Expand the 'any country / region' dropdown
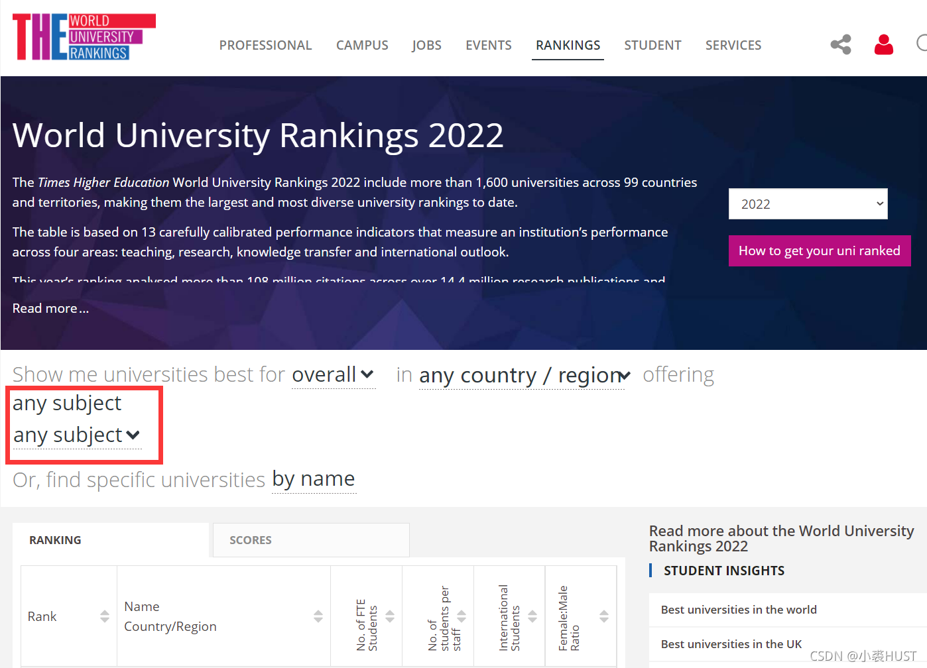927x668 pixels. click(525, 376)
